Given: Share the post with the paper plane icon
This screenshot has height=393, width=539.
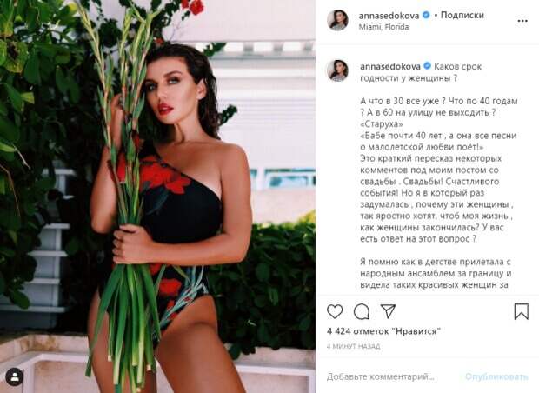Looking at the screenshot, I should [388, 311].
